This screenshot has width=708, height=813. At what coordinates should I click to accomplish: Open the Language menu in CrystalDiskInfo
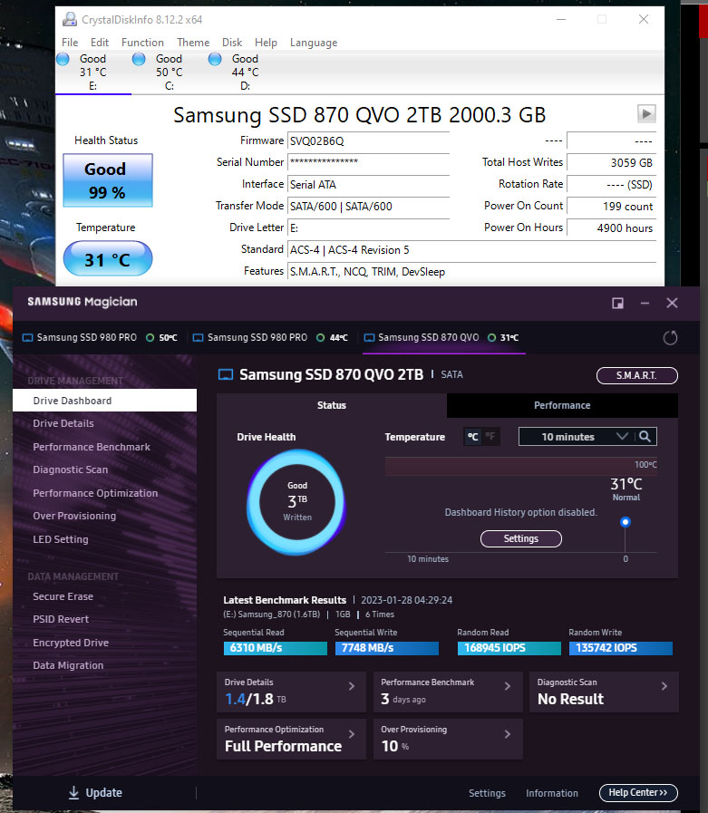314,43
